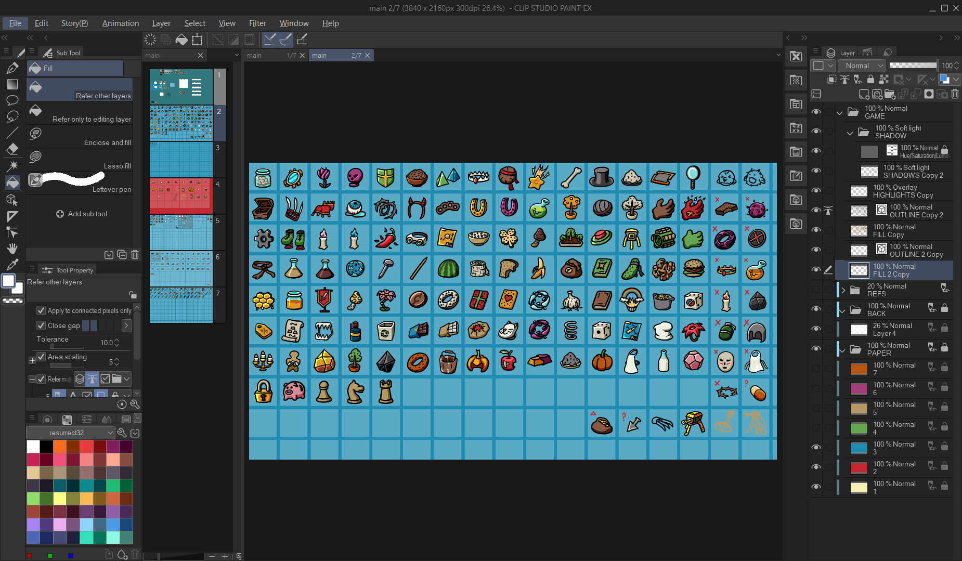
Task: Open the Normal blending mode dropdown
Action: click(x=862, y=66)
